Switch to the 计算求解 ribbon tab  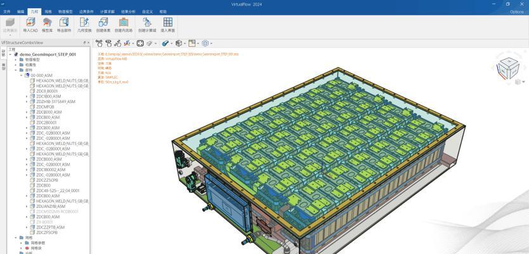(107, 12)
